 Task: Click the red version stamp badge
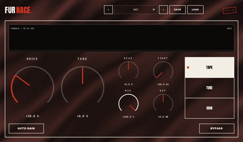(230, 10)
